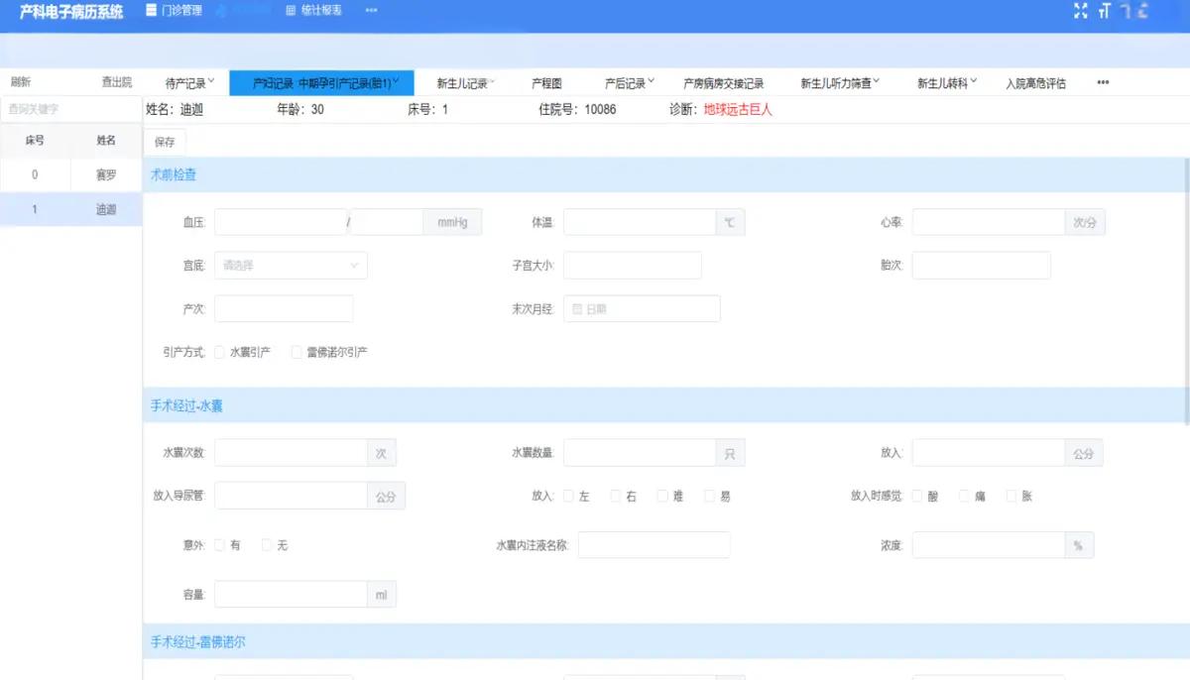This screenshot has width=1190, height=680.
Task: Open the 统计报表 menu
Action: tap(313, 11)
